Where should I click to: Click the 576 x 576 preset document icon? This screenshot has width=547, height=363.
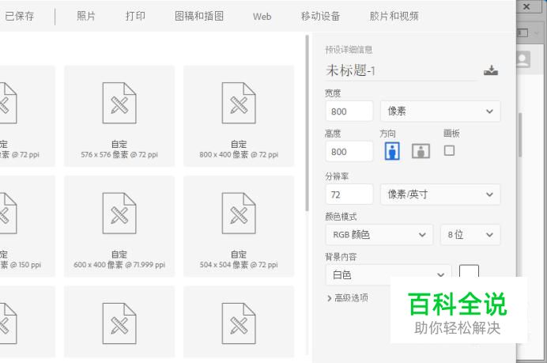pos(119,103)
